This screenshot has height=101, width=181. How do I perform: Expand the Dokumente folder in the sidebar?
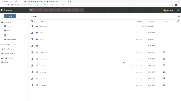3,26
